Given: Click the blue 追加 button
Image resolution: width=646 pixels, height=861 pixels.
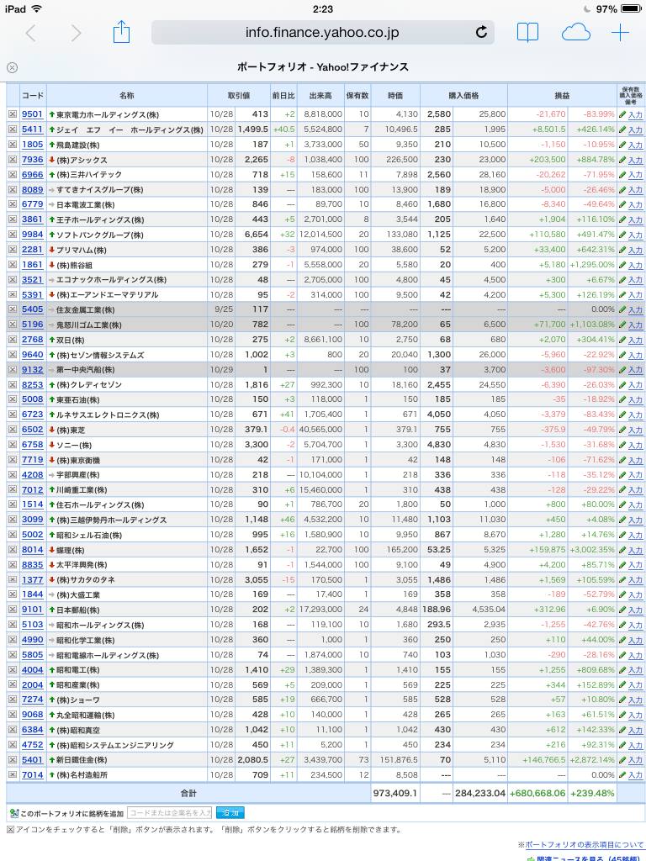Looking at the screenshot, I should tap(230, 813).
